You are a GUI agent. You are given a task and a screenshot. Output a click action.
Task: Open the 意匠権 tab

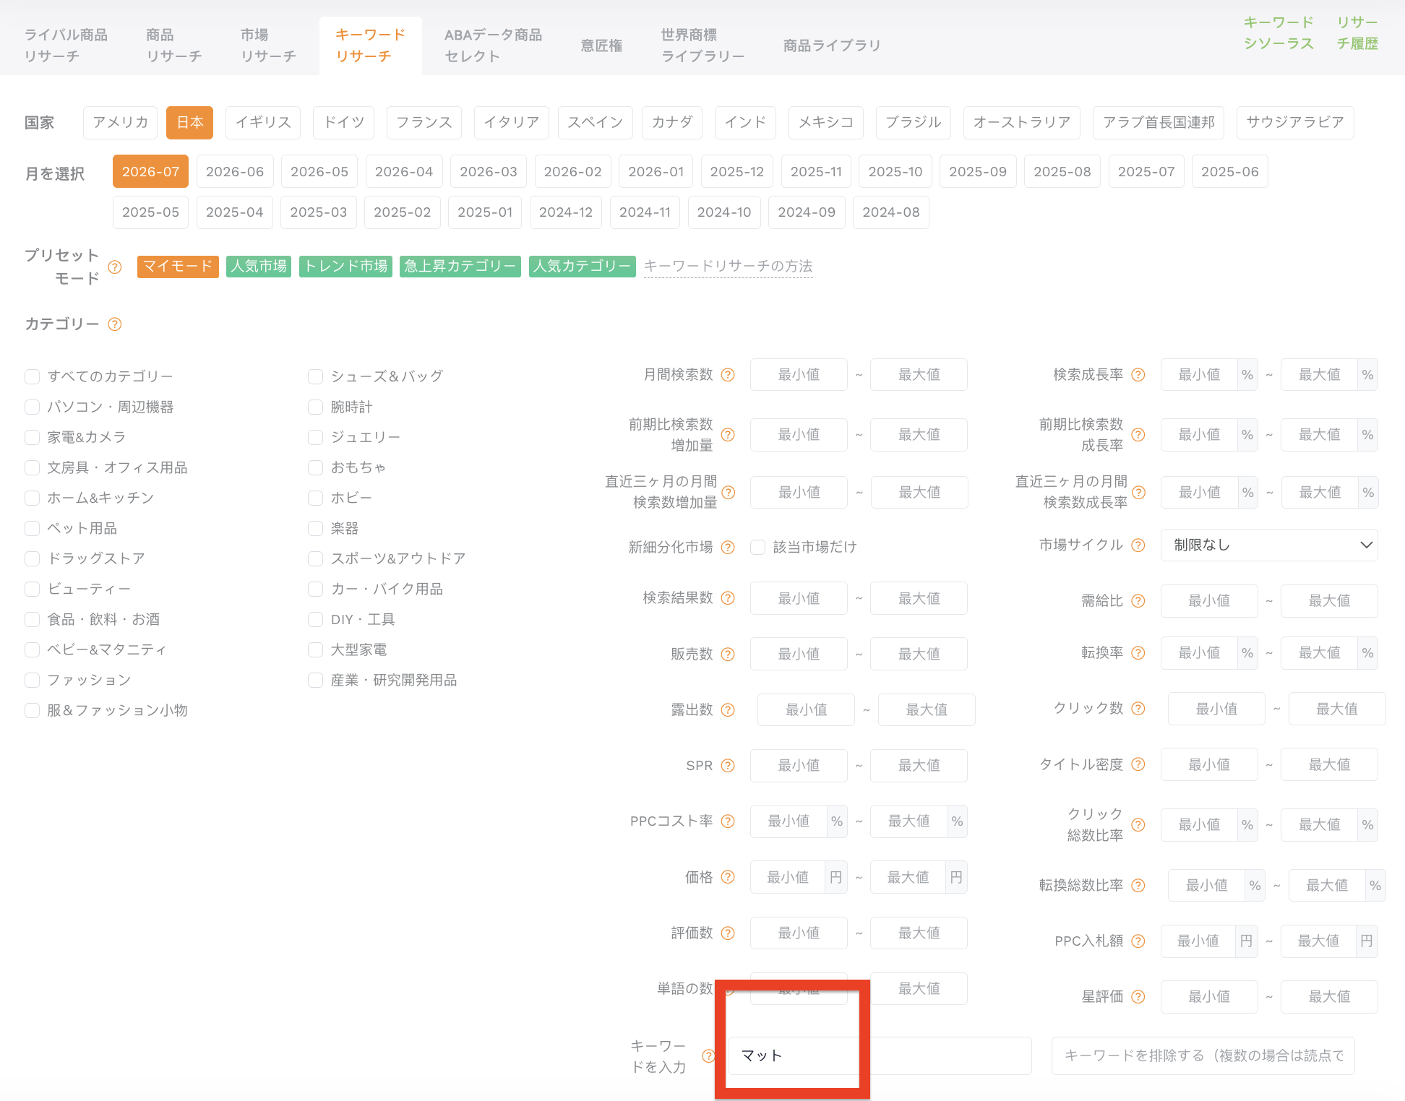click(x=601, y=46)
